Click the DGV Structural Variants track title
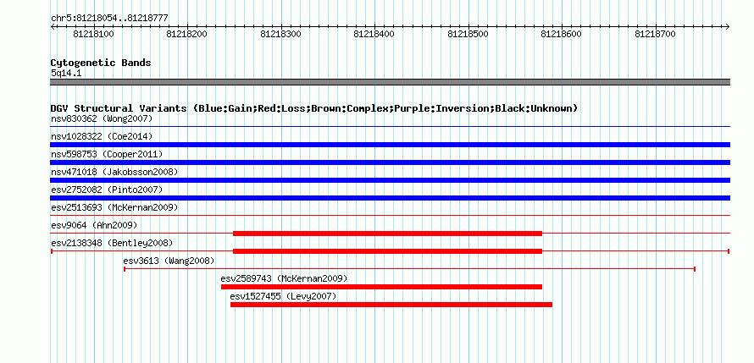Viewport: 754px width, 363px height. coord(314,108)
